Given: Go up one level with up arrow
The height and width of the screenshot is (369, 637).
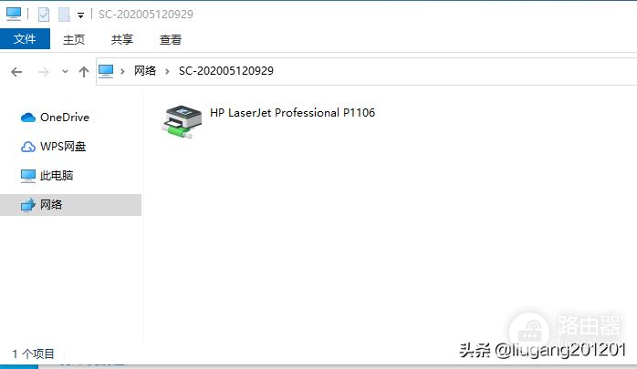Looking at the screenshot, I should point(84,72).
